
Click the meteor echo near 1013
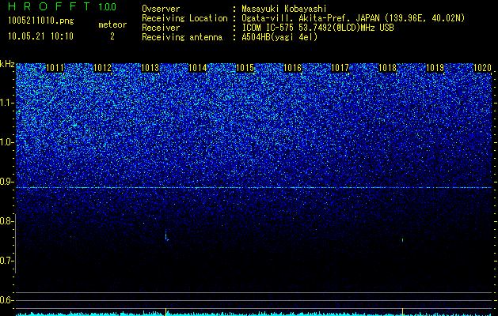(166, 237)
